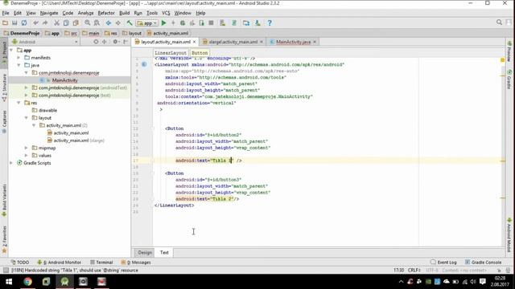This screenshot has height=289, width=515.
Task: Open the Android Monitor tool window
Action: (59, 263)
